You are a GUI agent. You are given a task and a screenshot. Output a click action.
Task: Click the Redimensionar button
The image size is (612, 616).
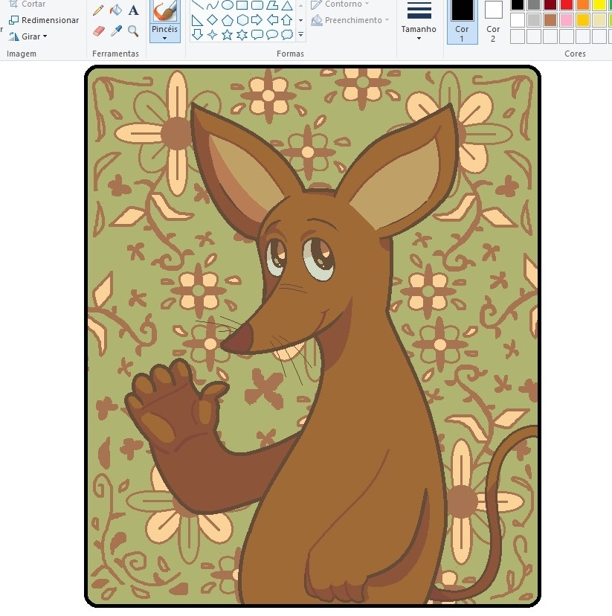44,20
